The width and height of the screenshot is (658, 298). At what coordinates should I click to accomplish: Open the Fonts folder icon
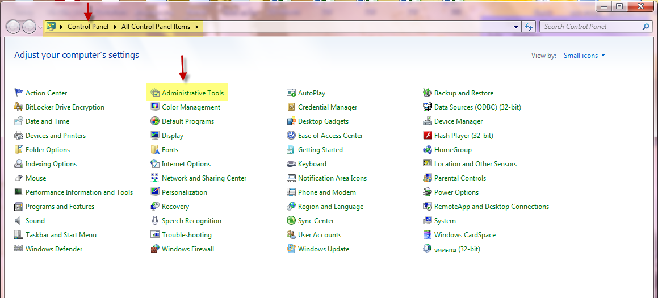coord(155,150)
